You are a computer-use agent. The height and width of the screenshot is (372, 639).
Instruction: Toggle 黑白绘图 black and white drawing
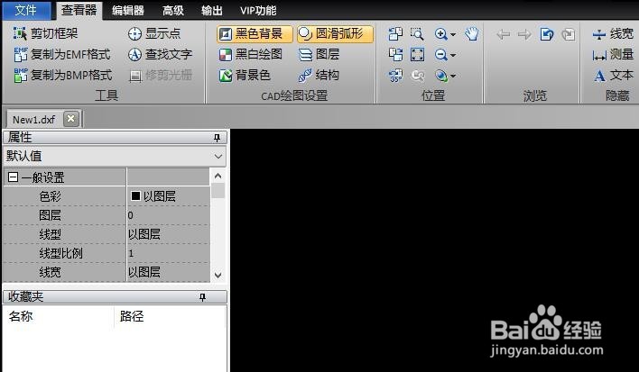point(251,54)
